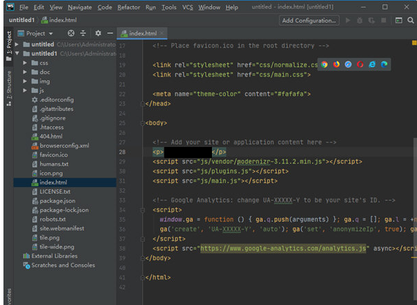This screenshot has width=417, height=305.
Task: Click the Stop square toolbar icon
Action: [x=383, y=21]
